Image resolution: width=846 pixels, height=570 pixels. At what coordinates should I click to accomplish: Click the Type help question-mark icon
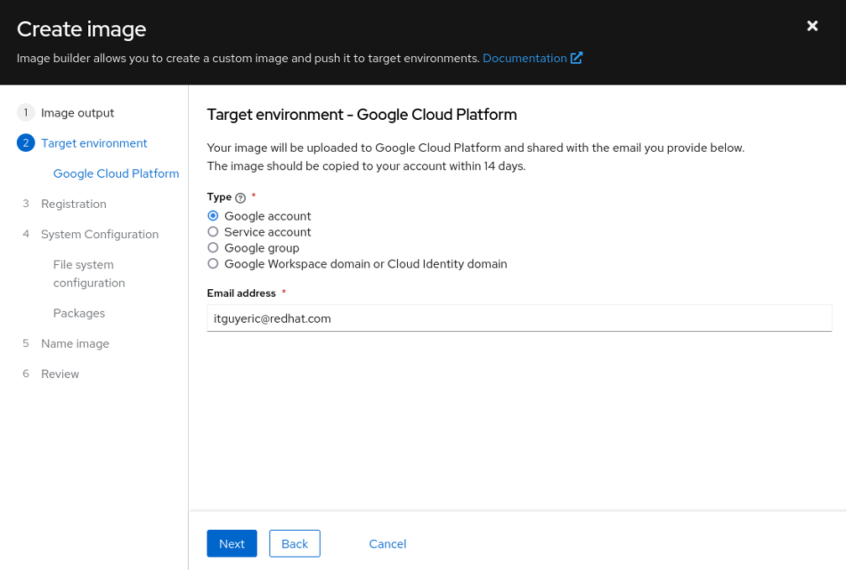[241, 198]
